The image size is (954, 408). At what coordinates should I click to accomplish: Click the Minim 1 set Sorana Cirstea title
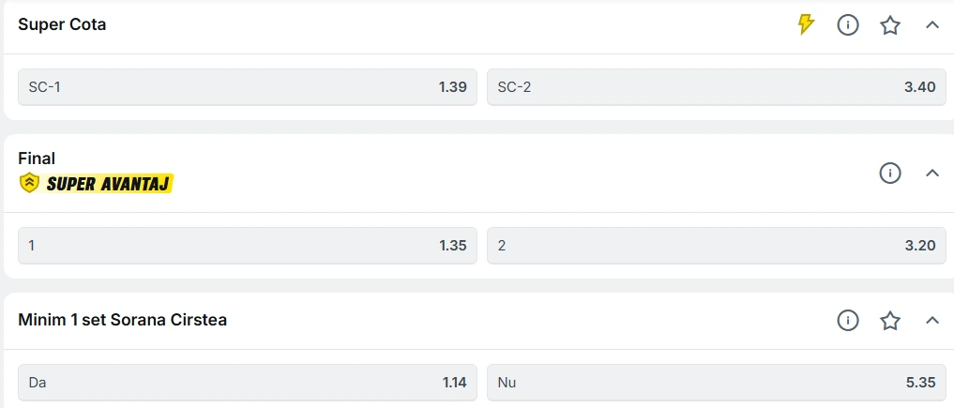[x=122, y=320]
